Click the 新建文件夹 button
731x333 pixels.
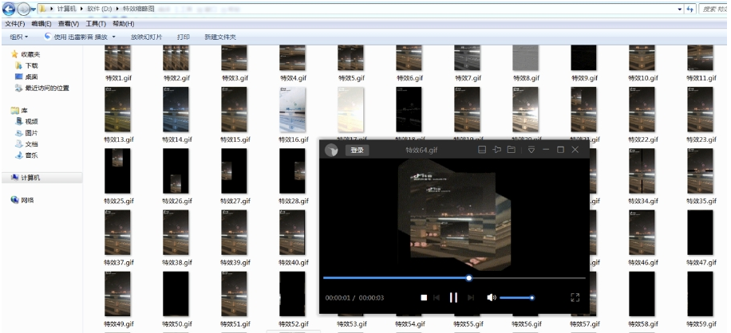pos(220,37)
